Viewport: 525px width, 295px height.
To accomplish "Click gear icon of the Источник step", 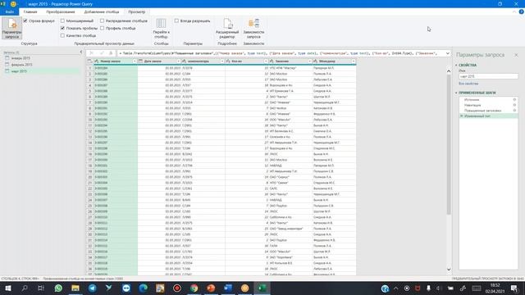I will (x=514, y=100).
